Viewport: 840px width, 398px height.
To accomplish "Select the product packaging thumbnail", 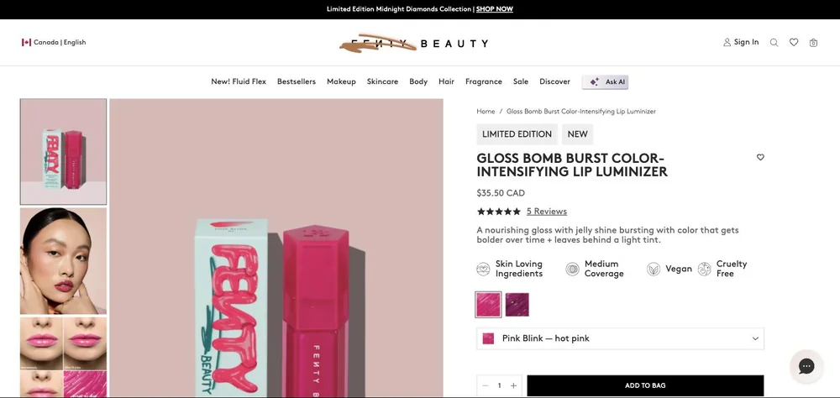I will pos(63,152).
